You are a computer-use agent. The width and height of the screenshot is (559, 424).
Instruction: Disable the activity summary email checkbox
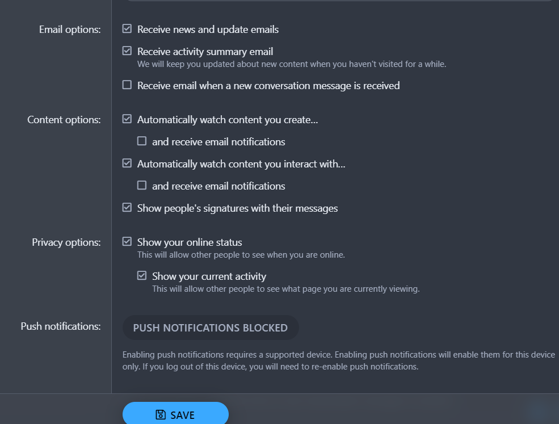point(127,51)
